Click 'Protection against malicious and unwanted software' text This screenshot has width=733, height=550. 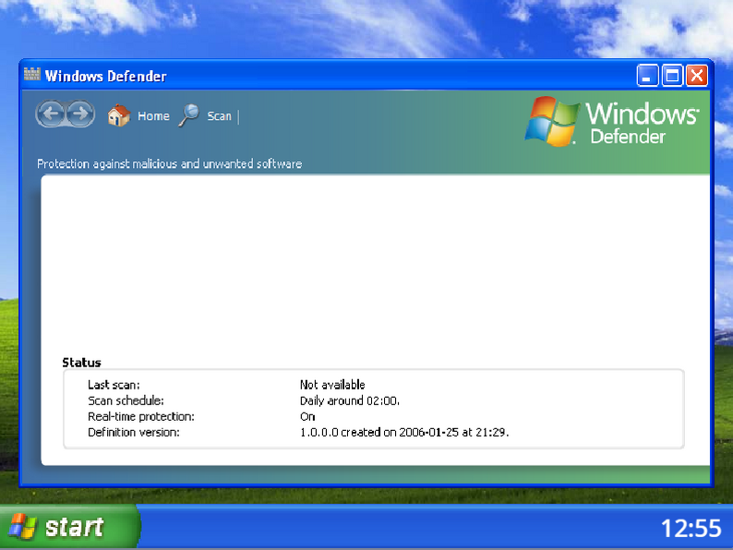169,164
